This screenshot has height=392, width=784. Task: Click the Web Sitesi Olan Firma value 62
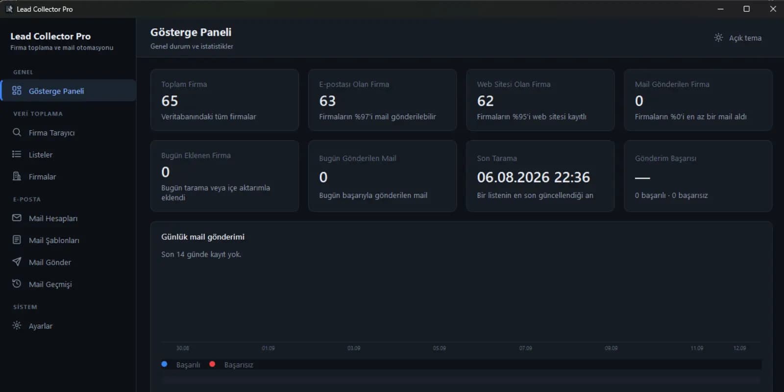tap(485, 101)
